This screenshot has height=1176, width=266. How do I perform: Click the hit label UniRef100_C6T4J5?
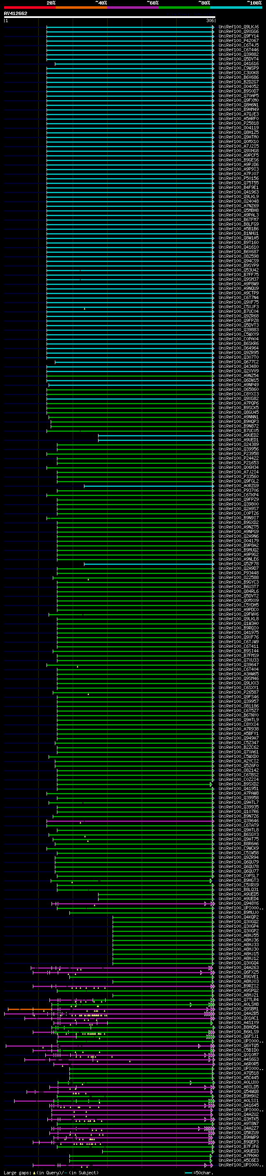pos(239,45)
